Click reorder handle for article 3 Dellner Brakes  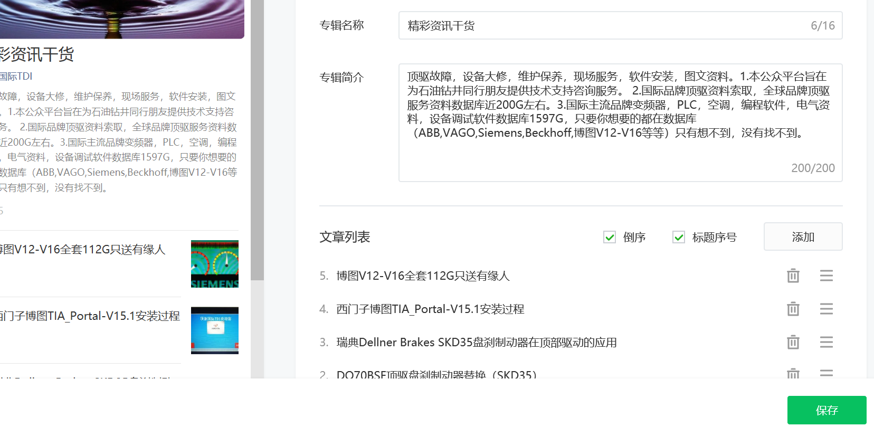tap(826, 342)
